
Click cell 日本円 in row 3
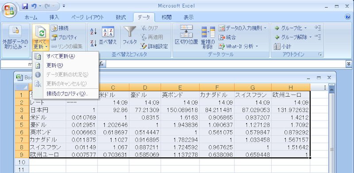tap(48, 110)
